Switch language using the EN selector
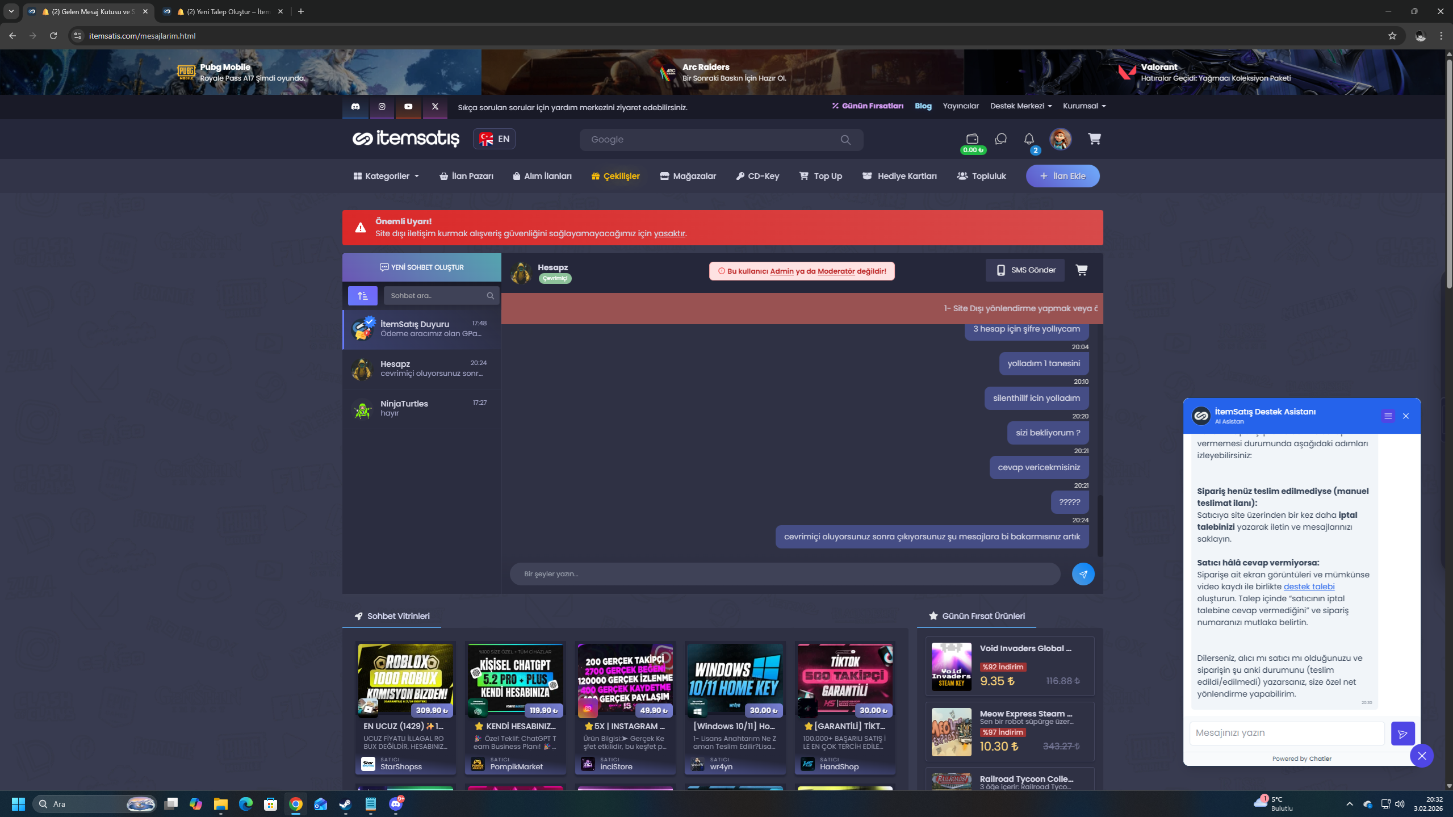Image resolution: width=1453 pixels, height=817 pixels. (494, 139)
